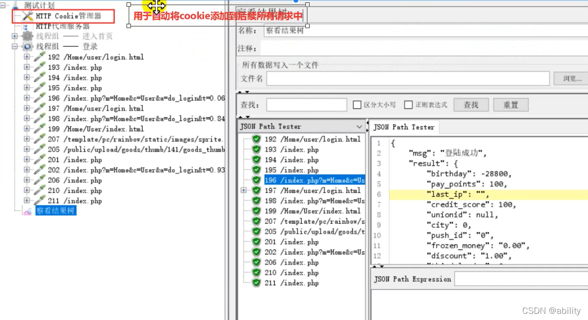Expand 线程组 进入首页 node
Screen dimensions: 588x320
(15, 36)
